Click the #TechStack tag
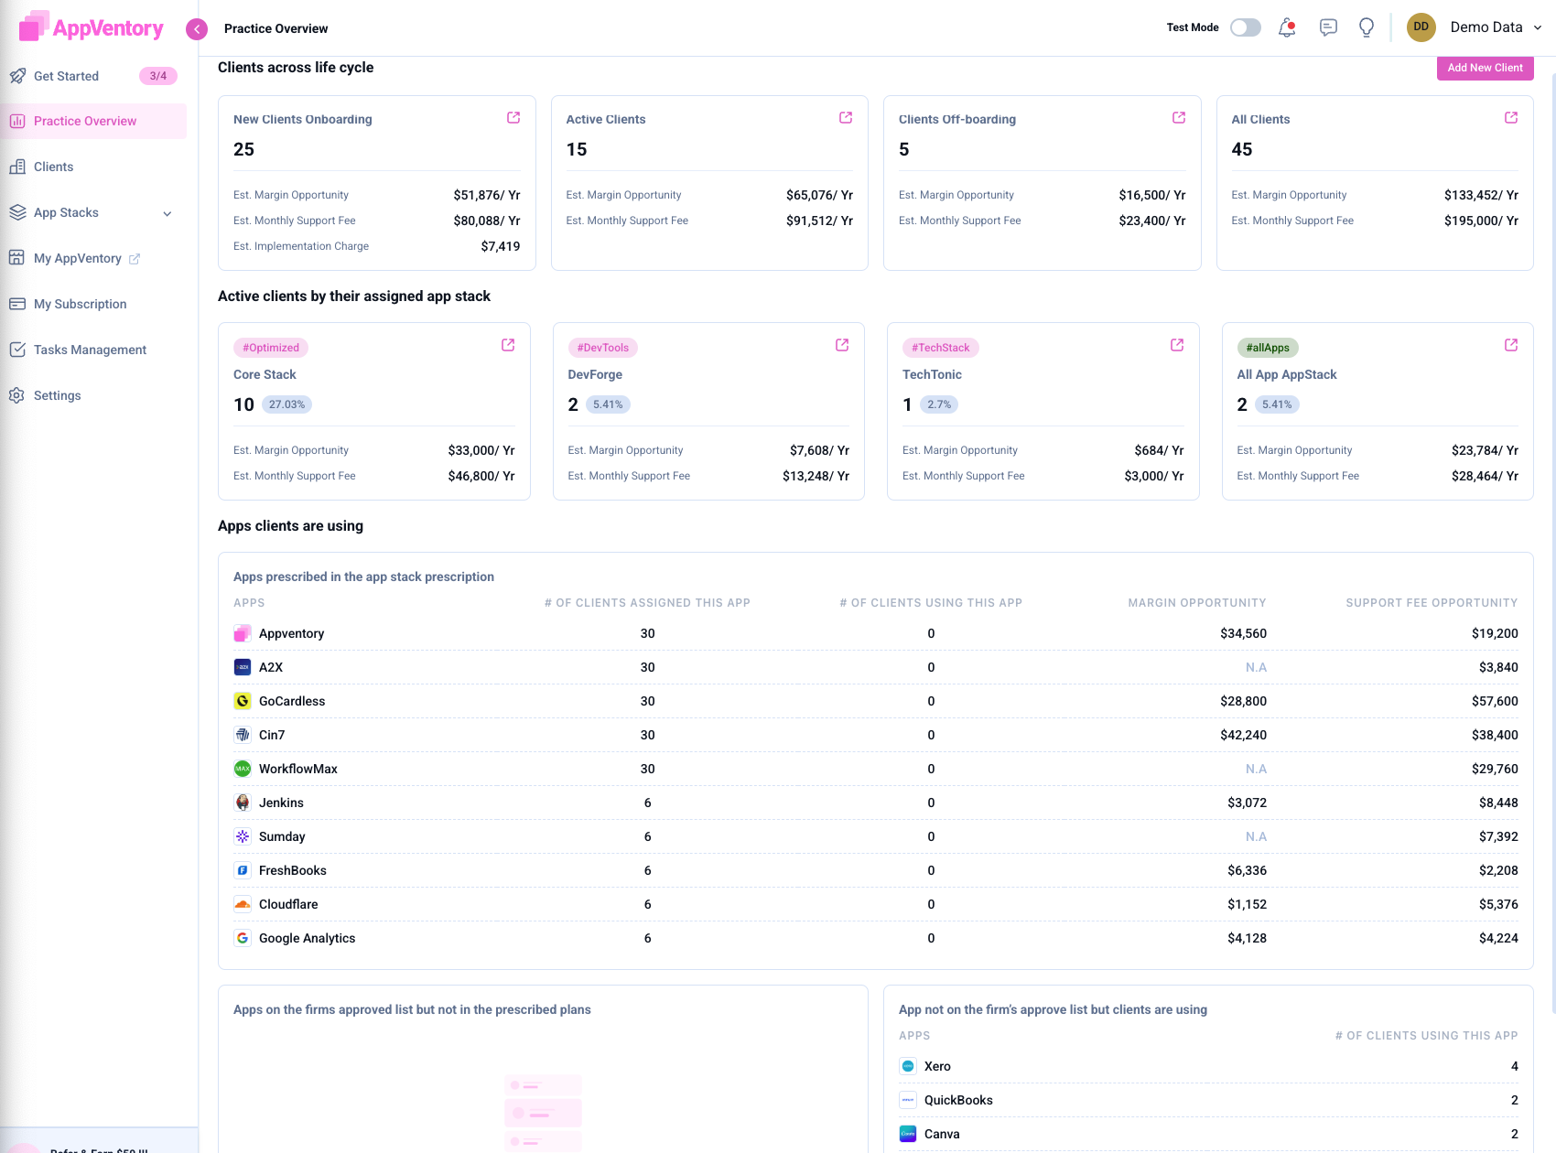This screenshot has width=1556, height=1153. 941,348
